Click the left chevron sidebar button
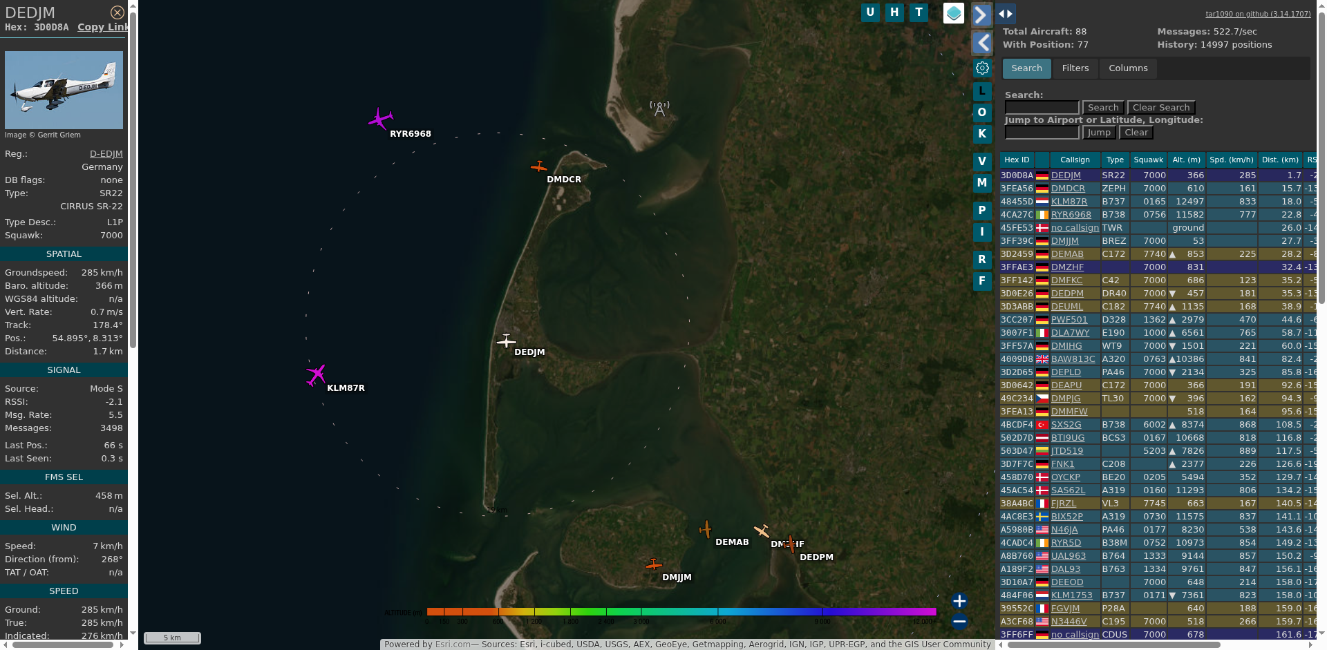Screen dimensions: 1327x650 (x=982, y=43)
